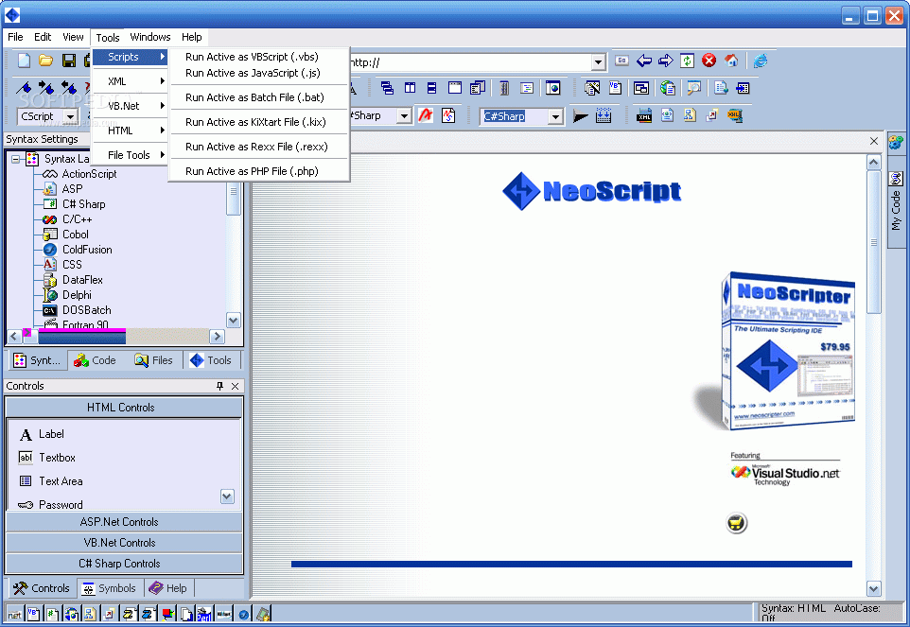Click in the http:// address field
The width and height of the screenshot is (910, 627).
click(470, 62)
